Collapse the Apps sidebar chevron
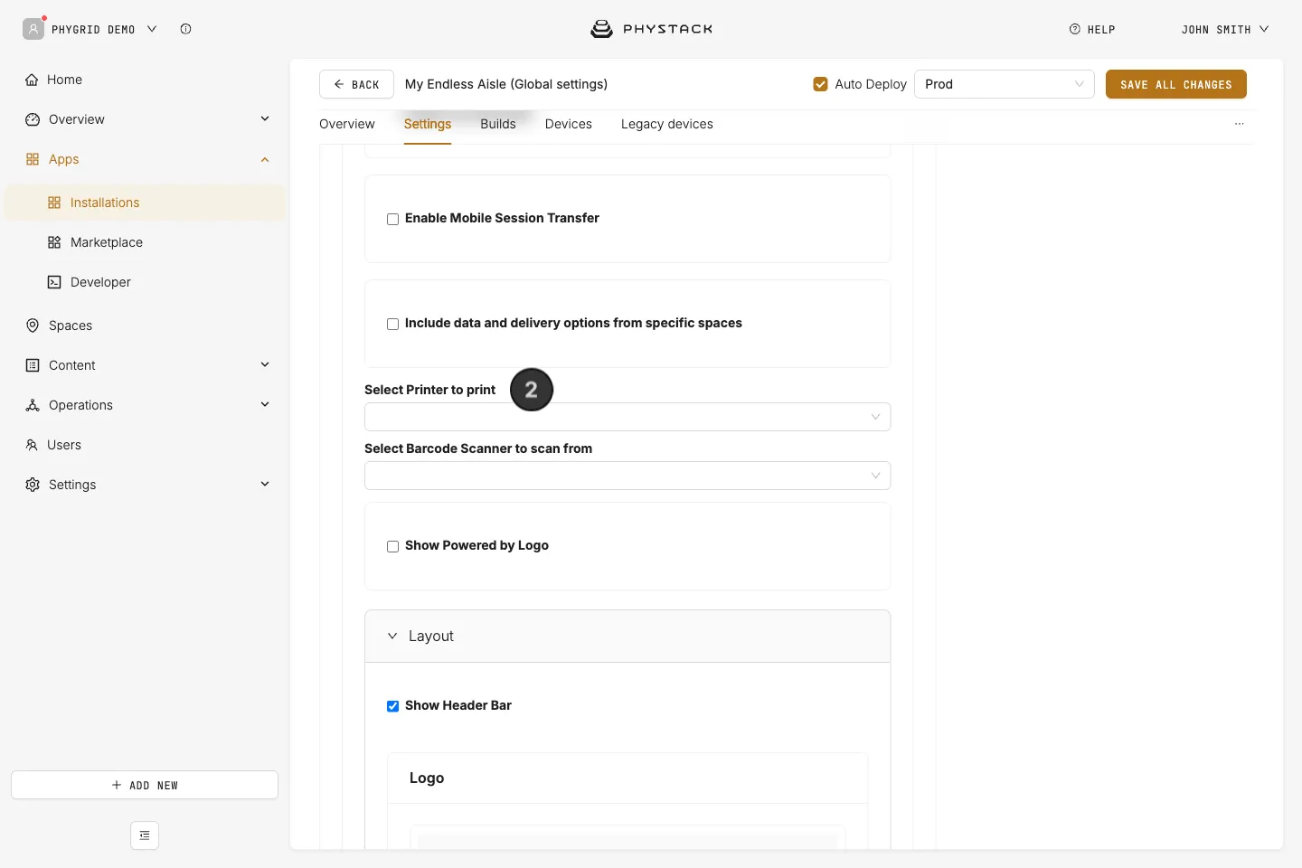The image size is (1302, 868). pos(265,159)
